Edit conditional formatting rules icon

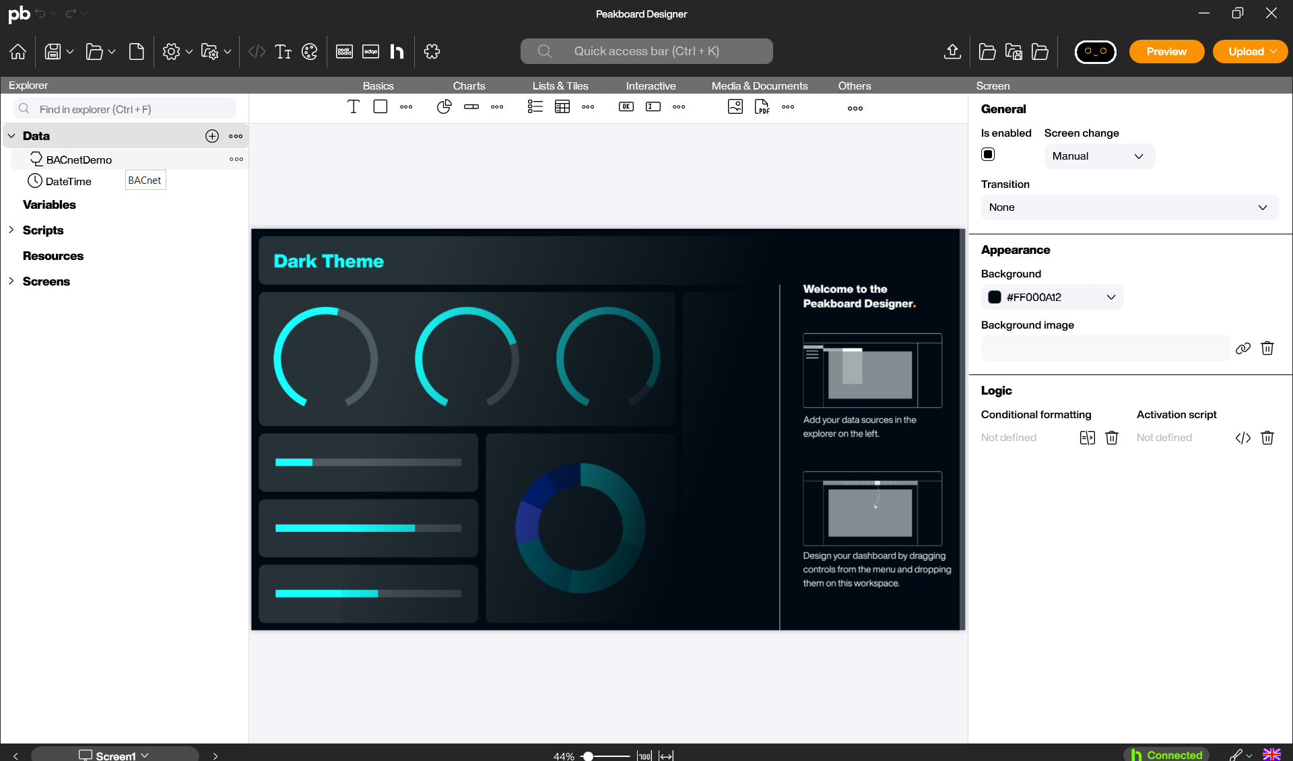pos(1088,438)
